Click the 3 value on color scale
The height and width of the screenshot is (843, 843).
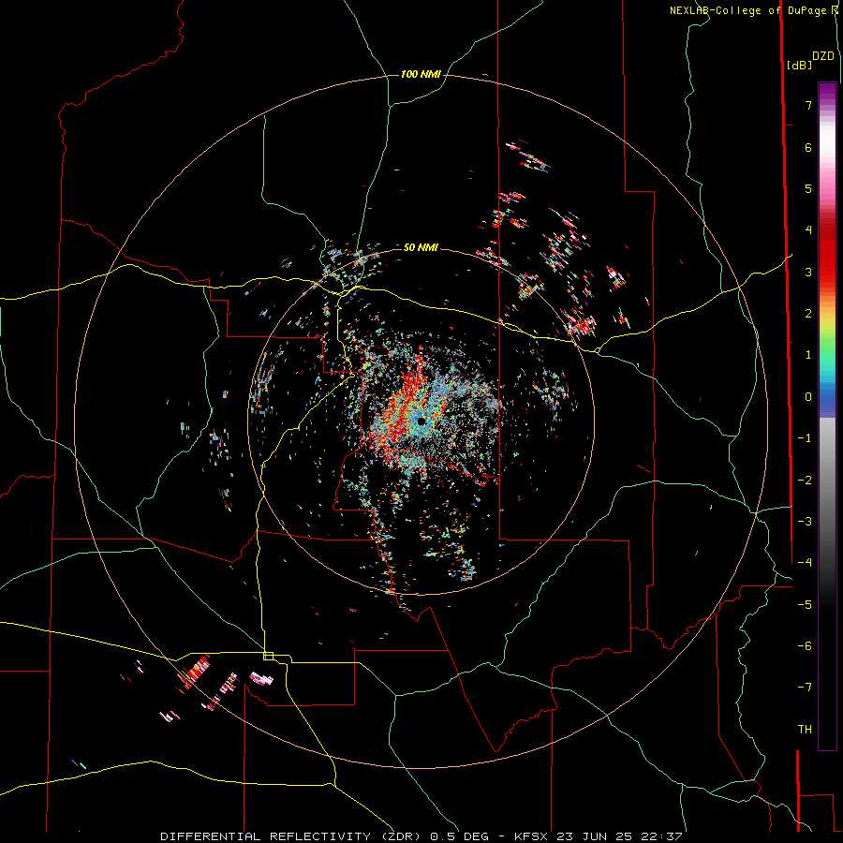(x=808, y=272)
